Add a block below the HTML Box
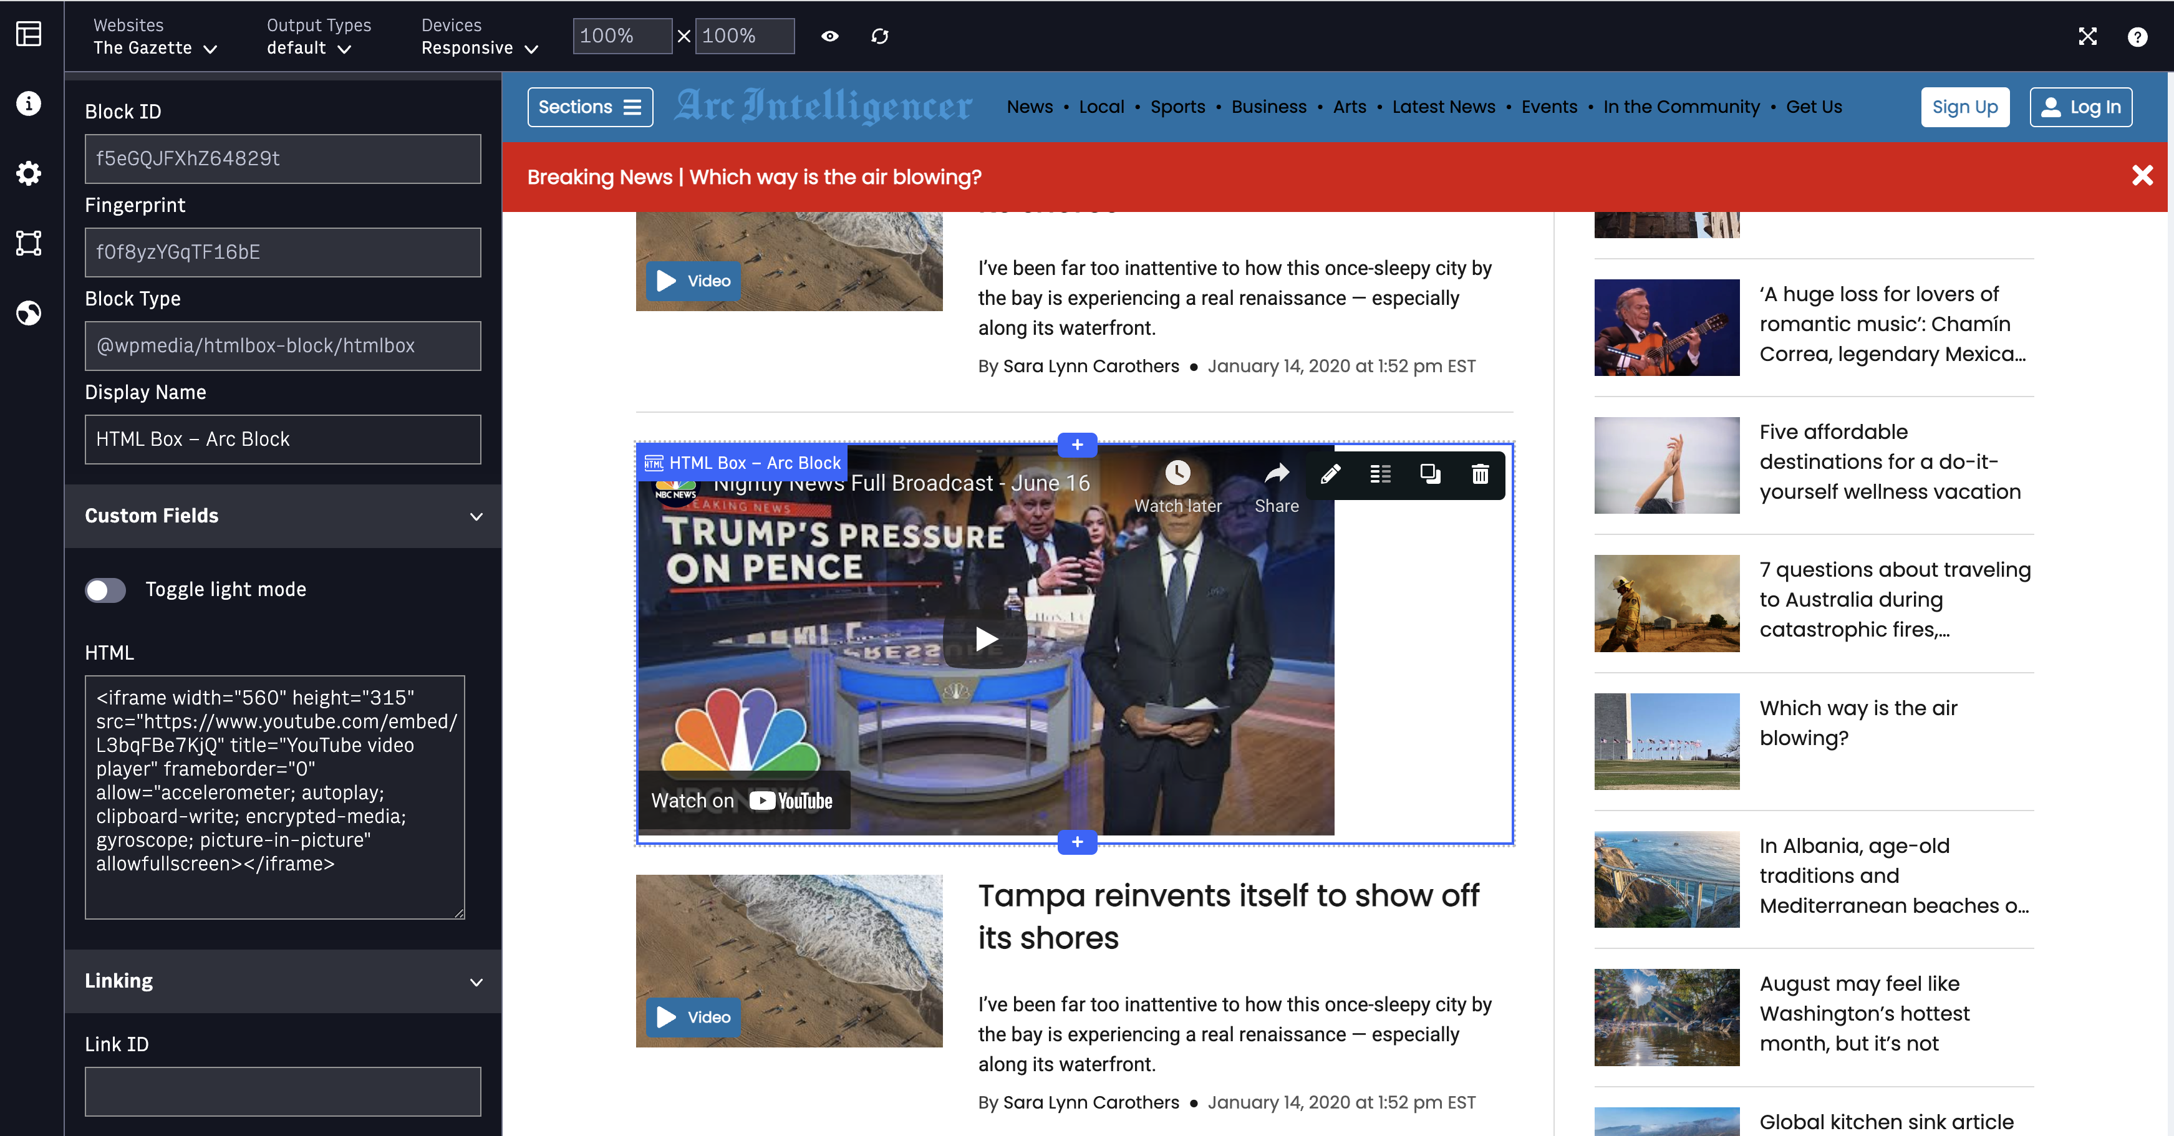Image resolution: width=2174 pixels, height=1136 pixels. (1077, 842)
